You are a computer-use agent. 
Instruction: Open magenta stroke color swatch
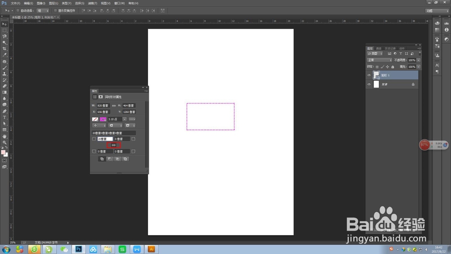click(103, 119)
